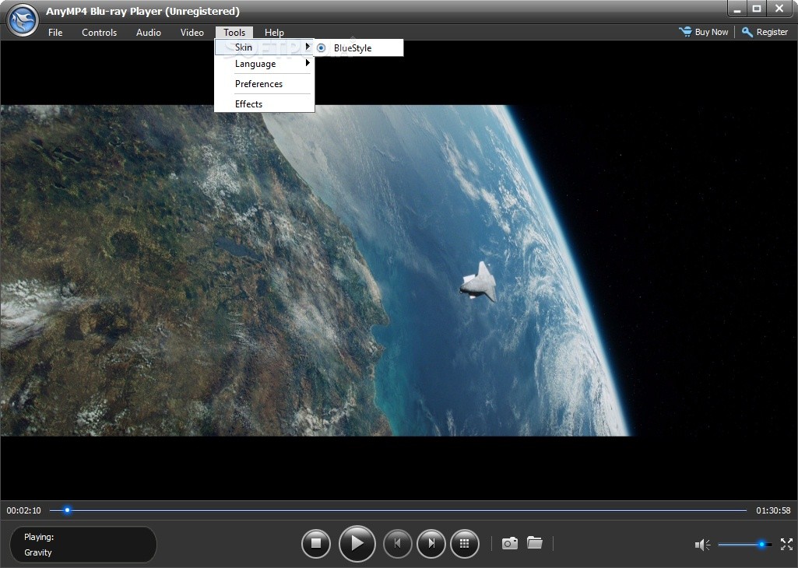Choose Preferences from Tools menu
798x568 pixels.
tap(265, 84)
